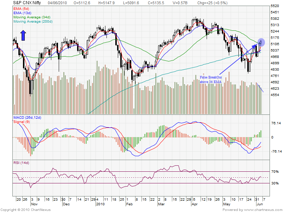Image resolution: width=283 pixels, height=212 pixels.
Task: Select the 2010 marker on the date axis
Action: pos(100,204)
